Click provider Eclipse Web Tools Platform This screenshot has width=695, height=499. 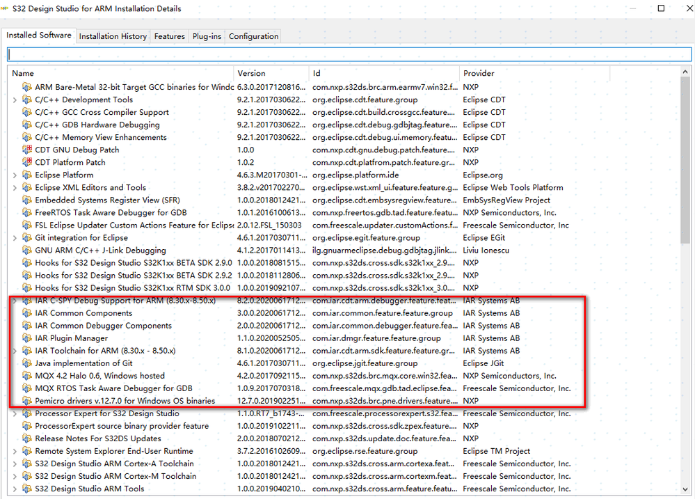pyautogui.click(x=513, y=188)
